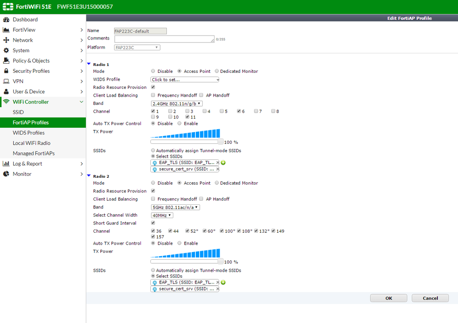458x323 pixels.
Task: Open Radio 2 Band dropdown
Action: click(x=175, y=207)
